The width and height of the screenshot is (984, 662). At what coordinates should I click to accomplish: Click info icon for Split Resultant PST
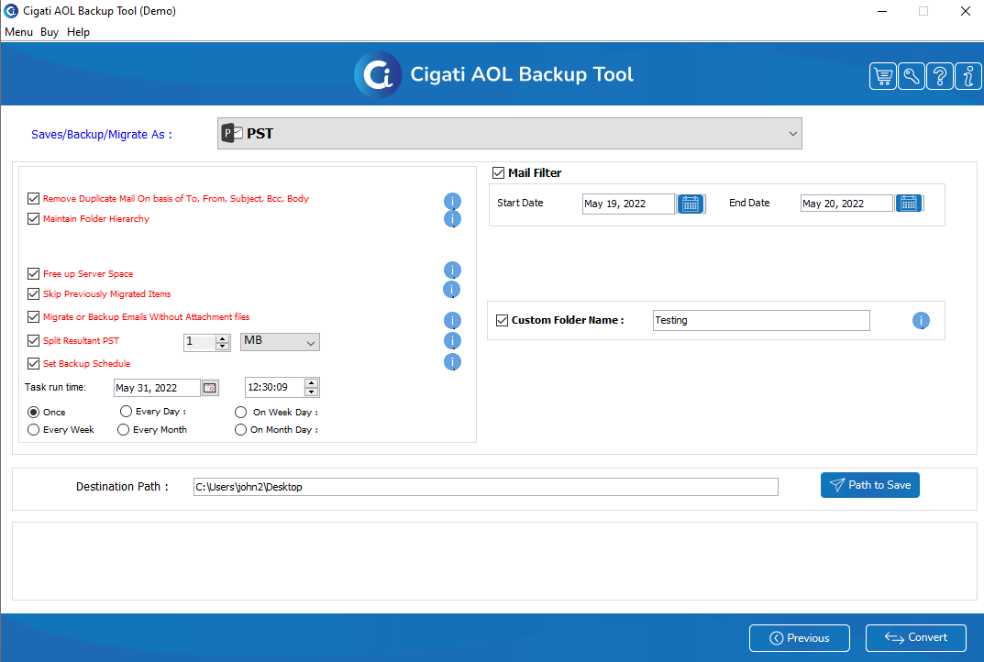452,341
